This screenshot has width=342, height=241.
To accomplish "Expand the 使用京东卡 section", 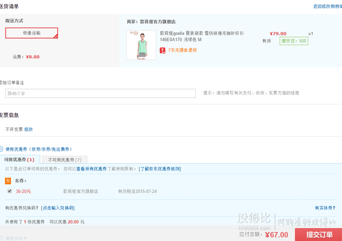I will click(x=2, y=238).
